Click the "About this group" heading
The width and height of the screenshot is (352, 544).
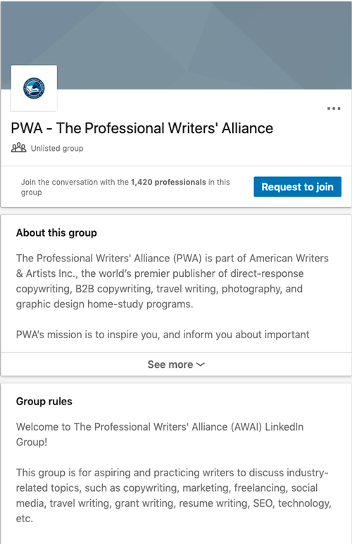click(x=56, y=233)
